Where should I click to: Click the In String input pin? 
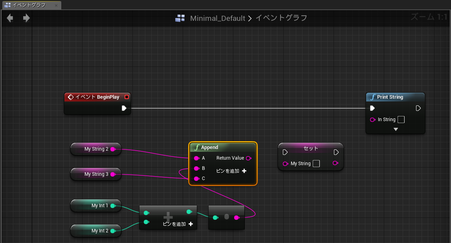click(373, 120)
